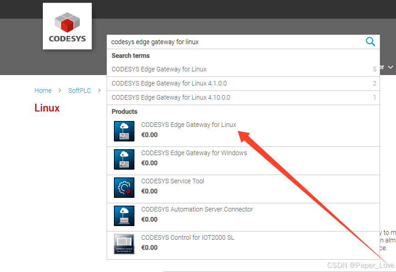Image resolution: width=396 pixels, height=272 pixels.
Task: Click the Edge Gateway for Windows product thumbnail
Action: 124,159
